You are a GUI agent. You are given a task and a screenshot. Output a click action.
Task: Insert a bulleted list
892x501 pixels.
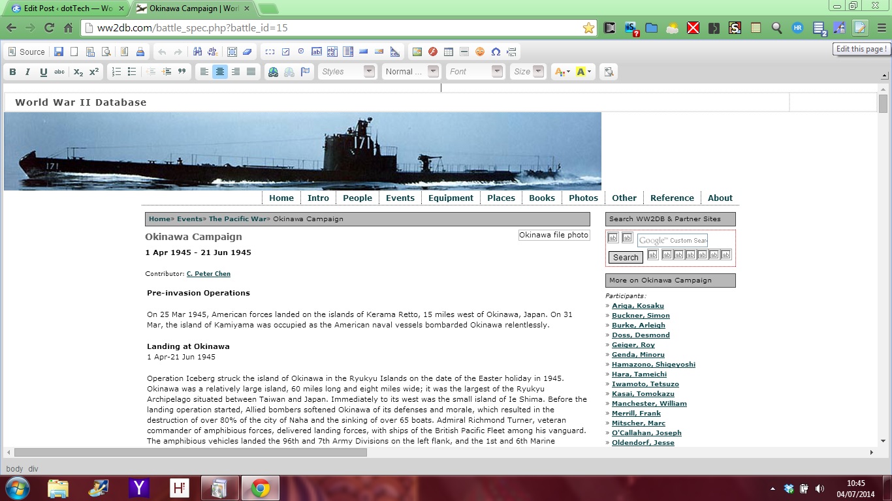[132, 72]
